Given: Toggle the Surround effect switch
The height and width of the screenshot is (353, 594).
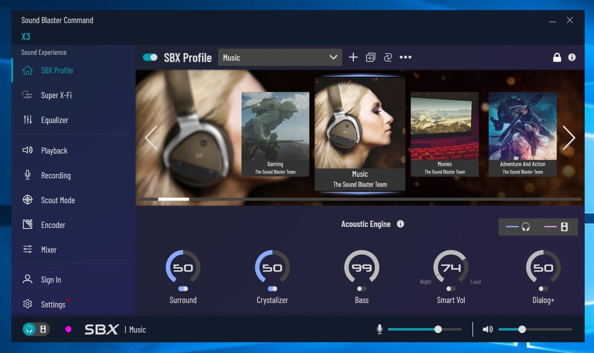Looking at the screenshot, I should coord(183,289).
